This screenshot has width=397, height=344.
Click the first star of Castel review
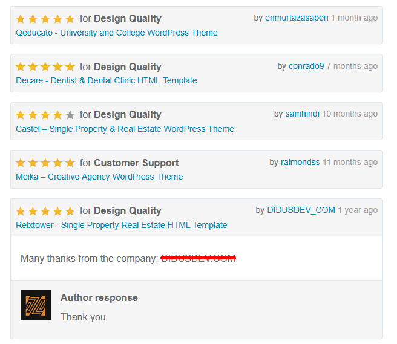coord(21,115)
